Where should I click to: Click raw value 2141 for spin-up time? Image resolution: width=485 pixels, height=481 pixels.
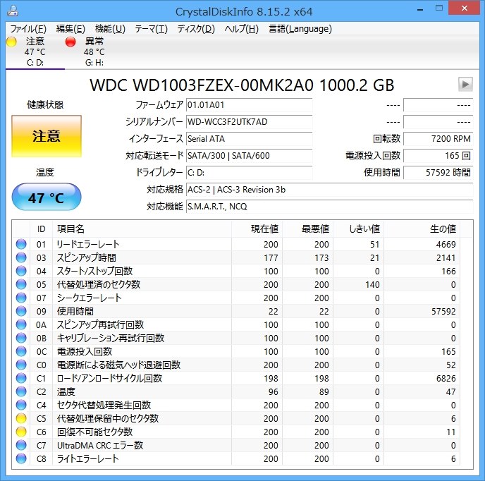[446, 257]
